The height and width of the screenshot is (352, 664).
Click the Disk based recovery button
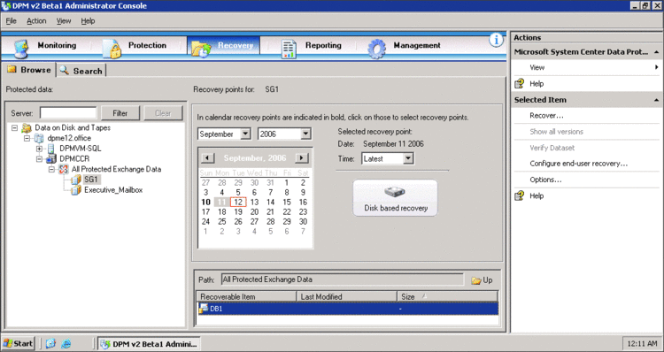[396, 198]
